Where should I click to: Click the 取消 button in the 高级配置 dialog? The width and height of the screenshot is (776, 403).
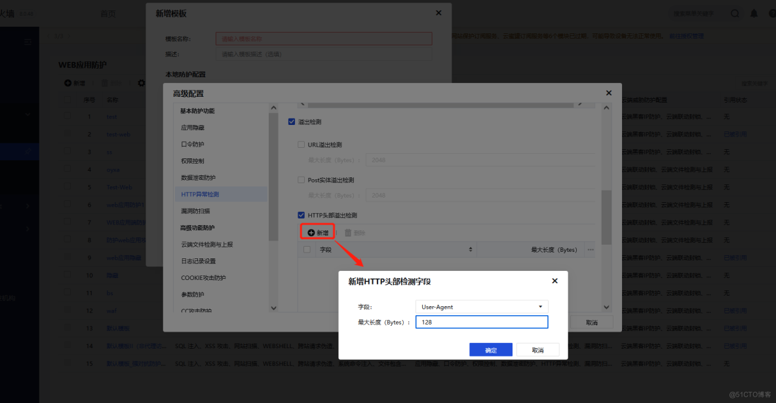592,321
